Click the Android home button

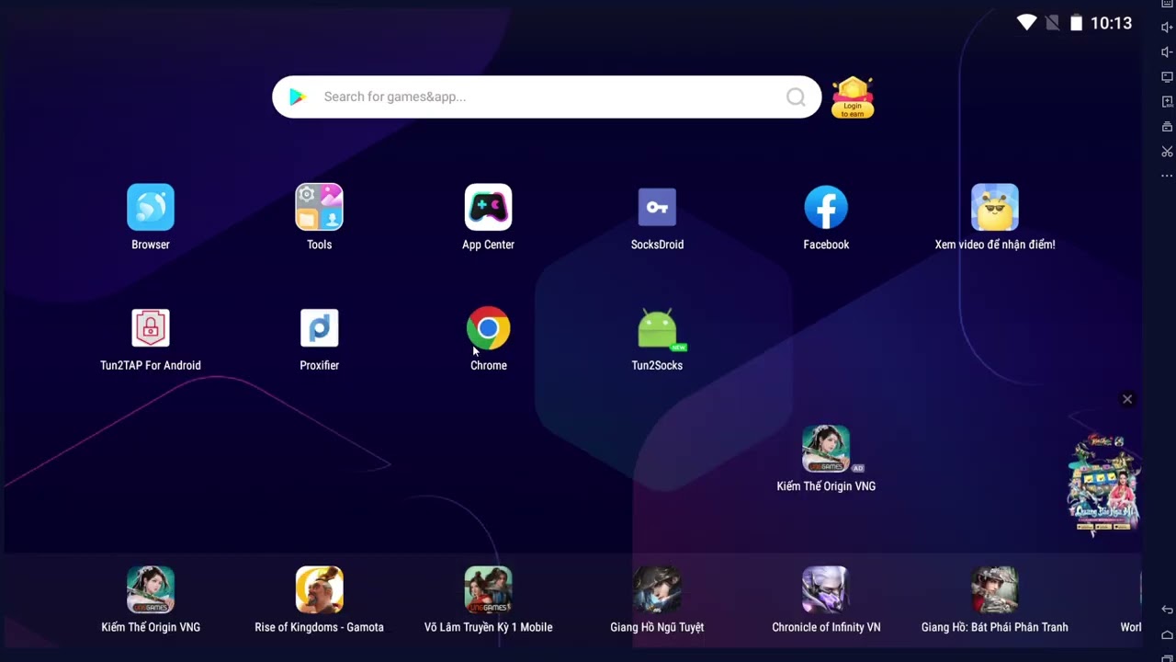click(x=1167, y=634)
